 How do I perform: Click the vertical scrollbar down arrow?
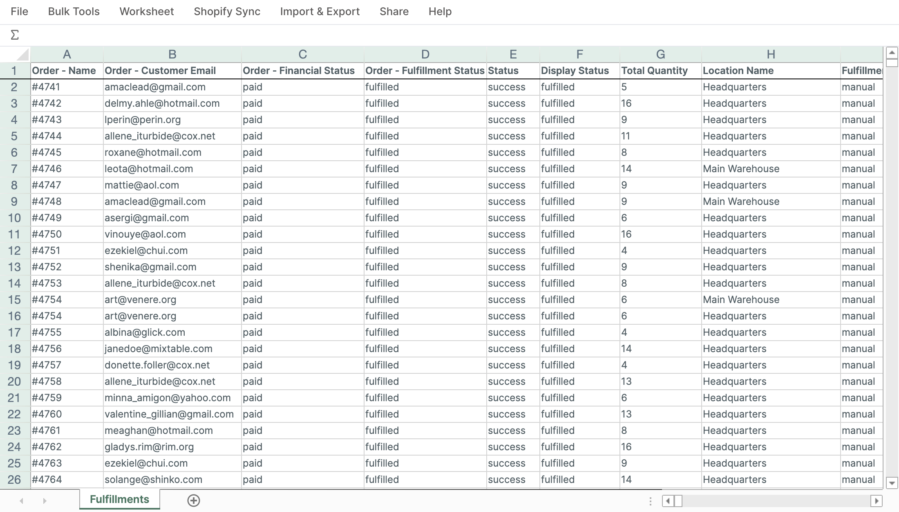click(892, 483)
